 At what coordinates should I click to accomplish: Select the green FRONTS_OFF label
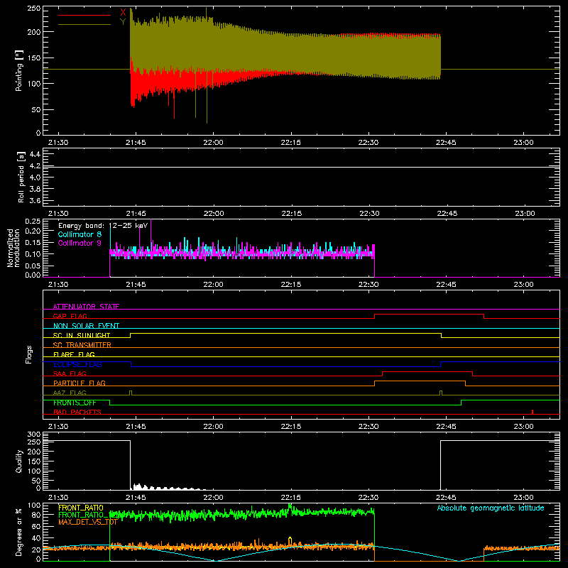coord(75,403)
